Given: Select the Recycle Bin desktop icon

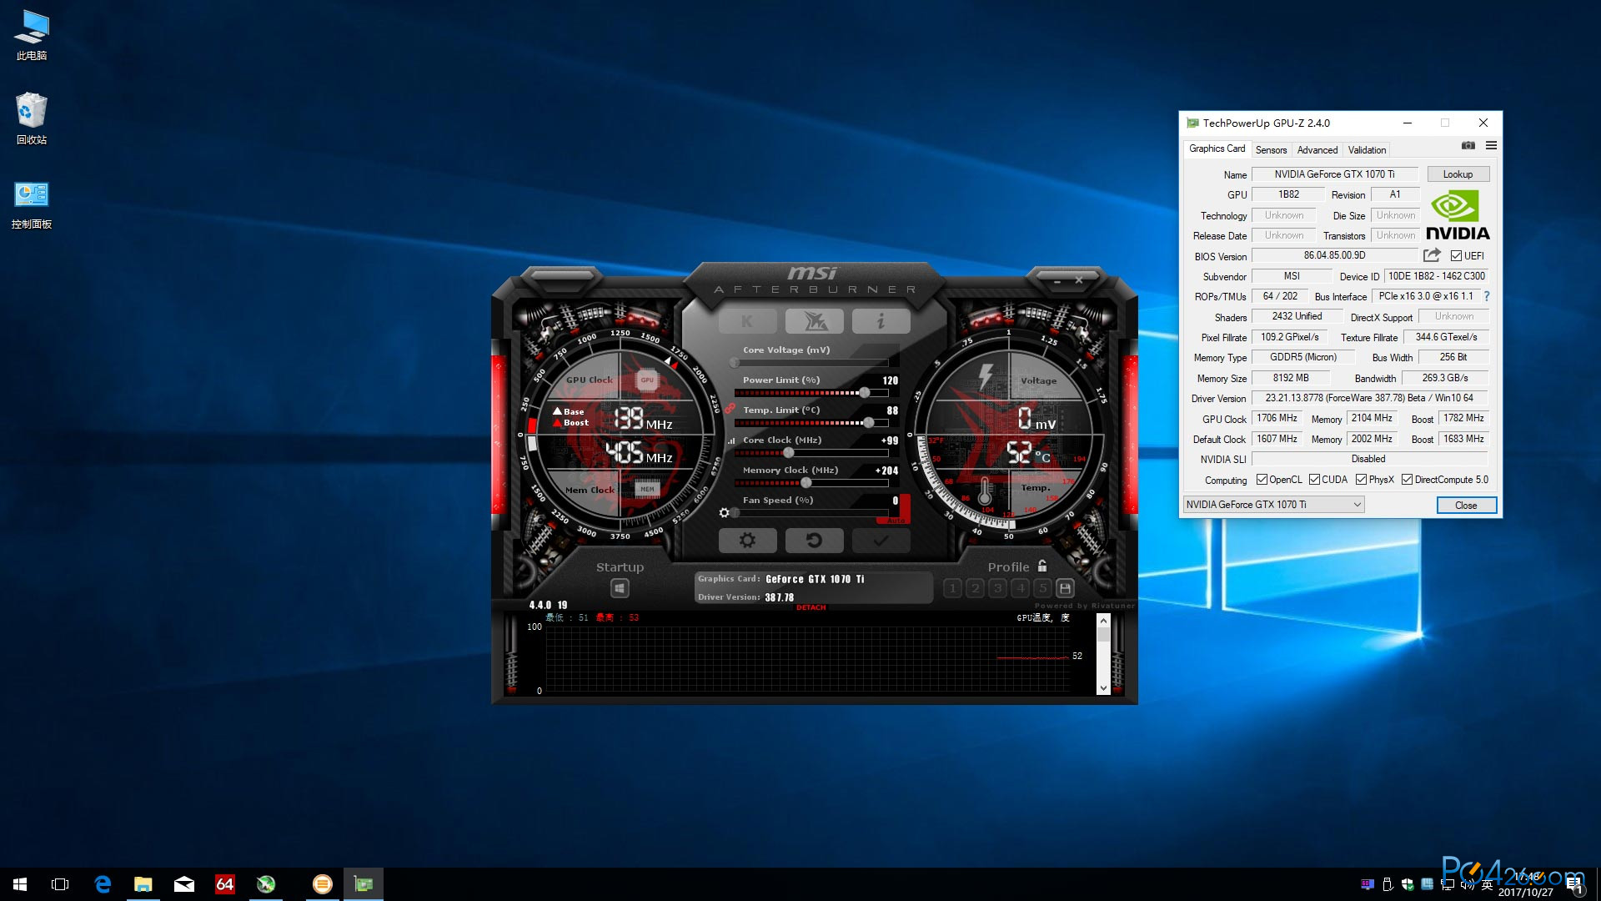Looking at the screenshot, I should click(x=32, y=118).
